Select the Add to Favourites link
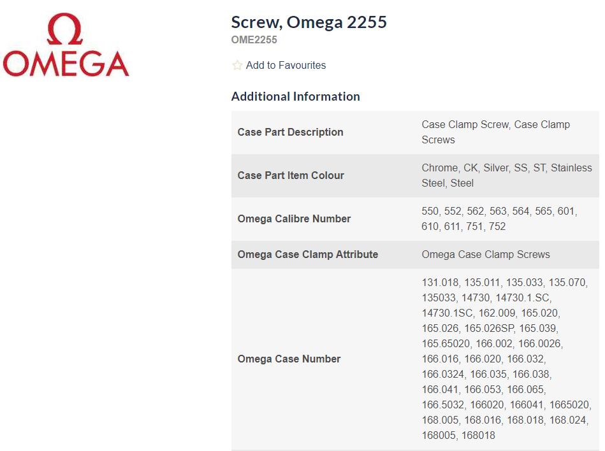The width and height of the screenshot is (605, 451). [286, 65]
